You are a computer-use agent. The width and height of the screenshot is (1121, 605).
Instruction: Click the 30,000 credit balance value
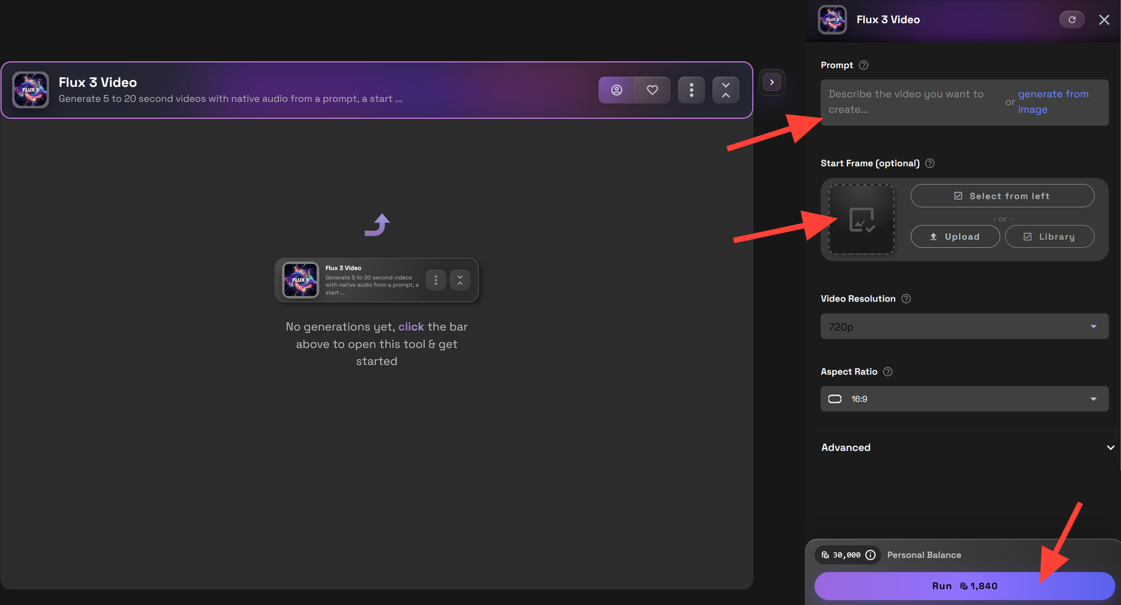pyautogui.click(x=846, y=555)
